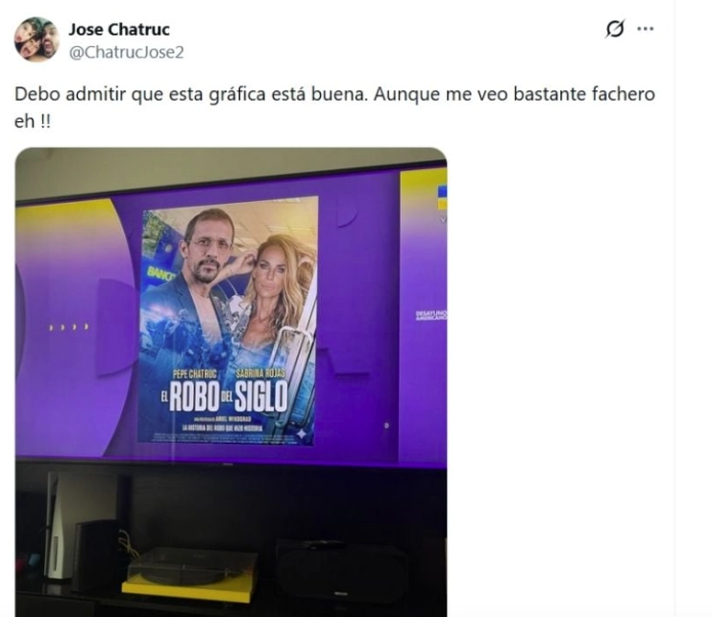Click the blue and yellow flag graphic on screen
The image size is (712, 617).
point(442,197)
